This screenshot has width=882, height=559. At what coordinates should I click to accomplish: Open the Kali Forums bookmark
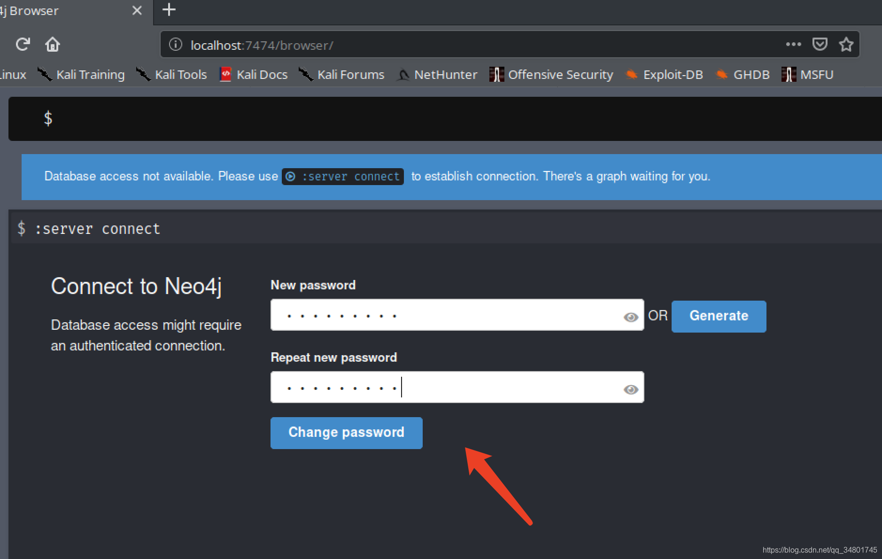tap(341, 74)
